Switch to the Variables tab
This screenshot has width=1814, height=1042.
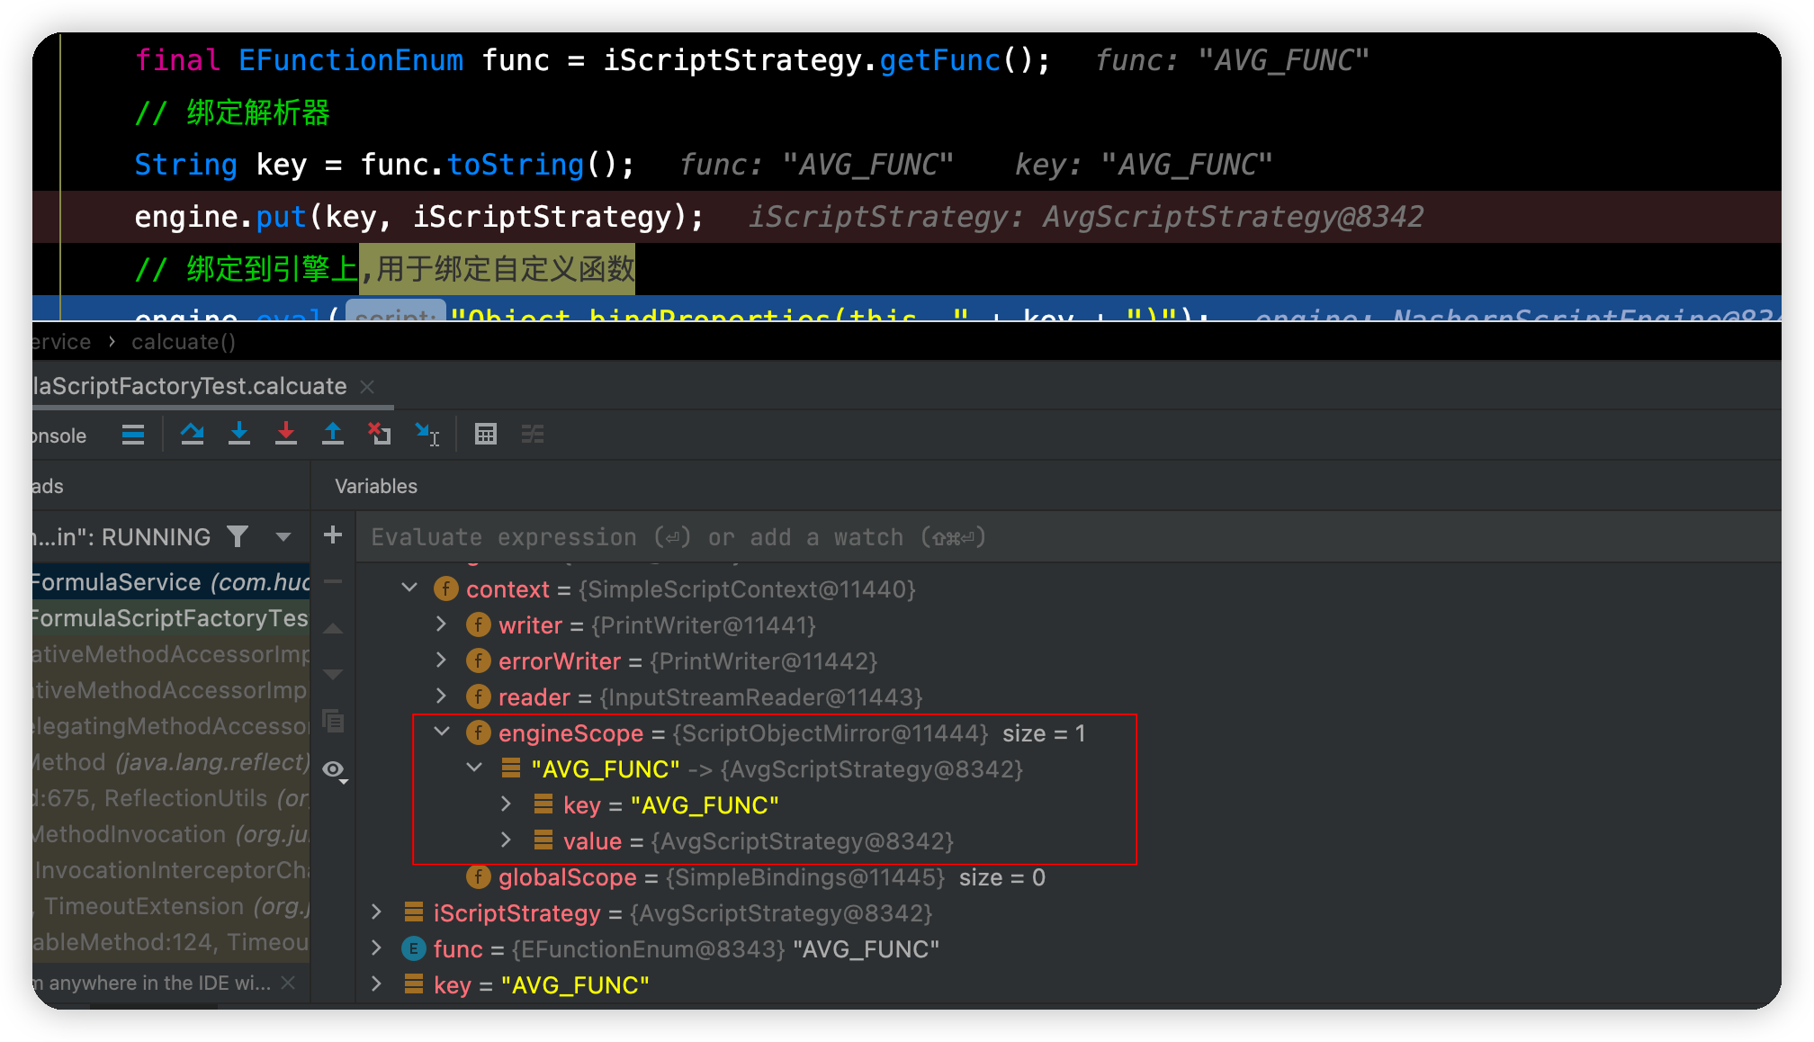[x=376, y=487]
